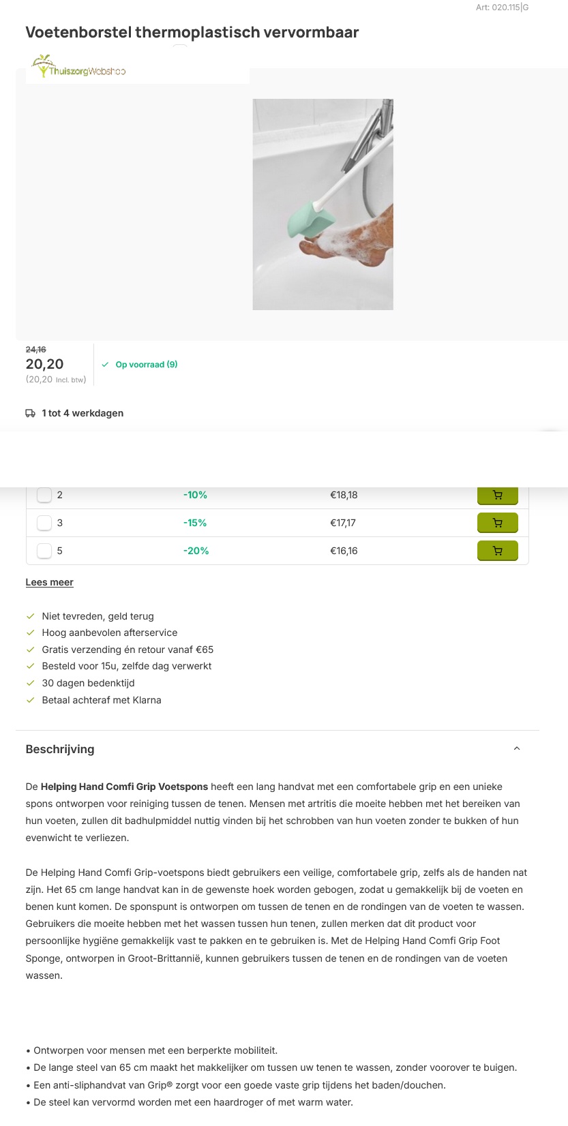Expand text with Lees meer
568x1126 pixels.
[x=49, y=582]
